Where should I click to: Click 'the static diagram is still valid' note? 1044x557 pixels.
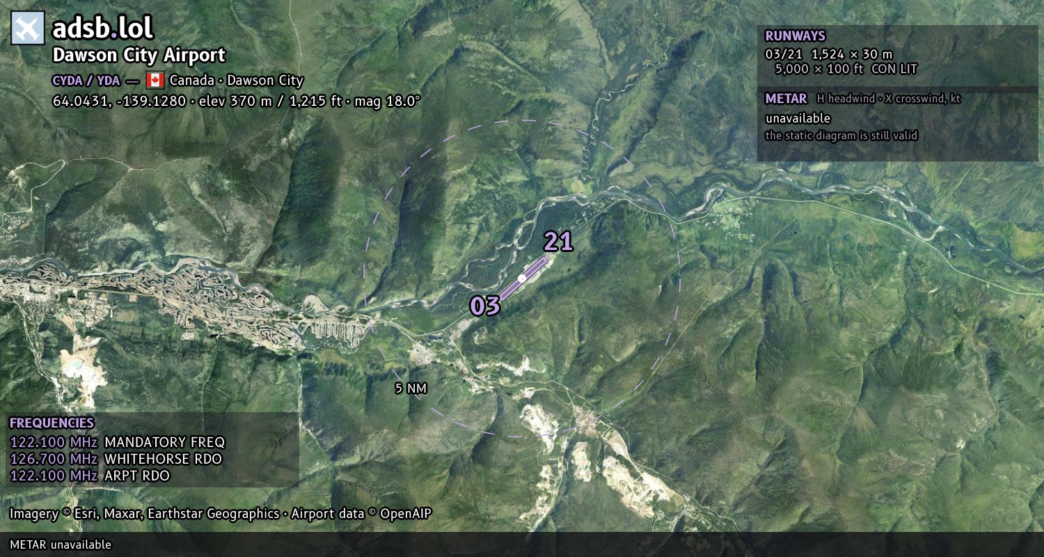click(841, 136)
